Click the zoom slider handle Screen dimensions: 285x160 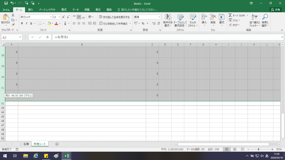coord(258,149)
